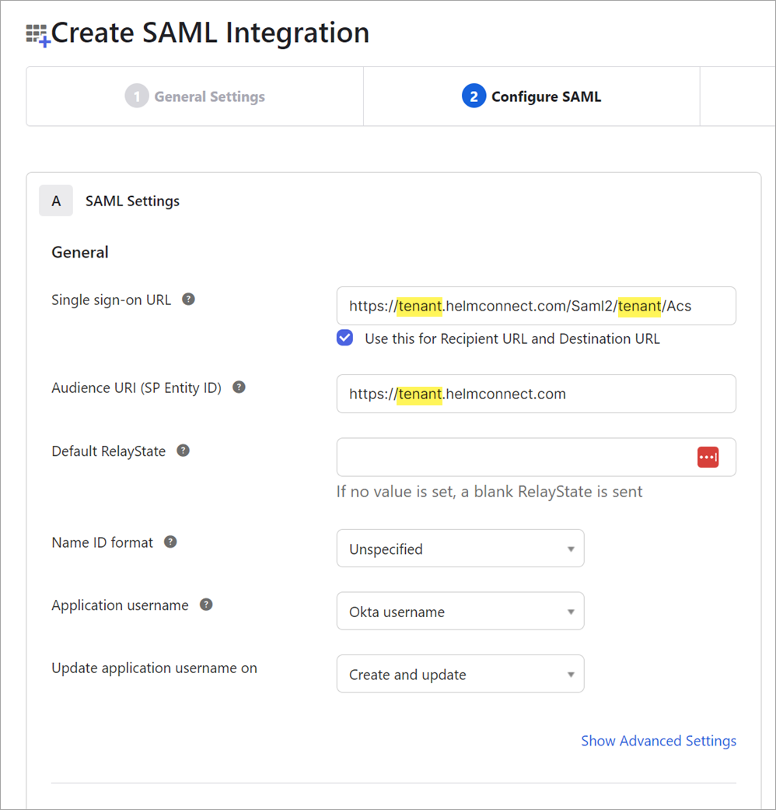776x810 pixels.
Task: Click Show Advanced Settings link
Action: [x=659, y=741]
